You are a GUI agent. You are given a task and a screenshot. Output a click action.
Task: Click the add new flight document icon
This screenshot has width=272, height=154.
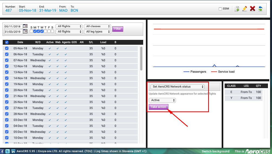coord(237,9)
